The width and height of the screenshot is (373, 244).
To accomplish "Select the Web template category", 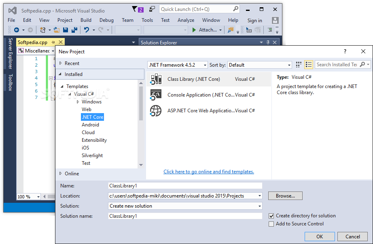I will pyautogui.click(x=86, y=109).
